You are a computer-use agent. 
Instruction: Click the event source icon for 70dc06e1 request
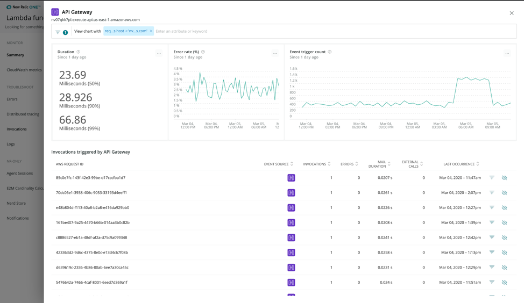click(291, 192)
